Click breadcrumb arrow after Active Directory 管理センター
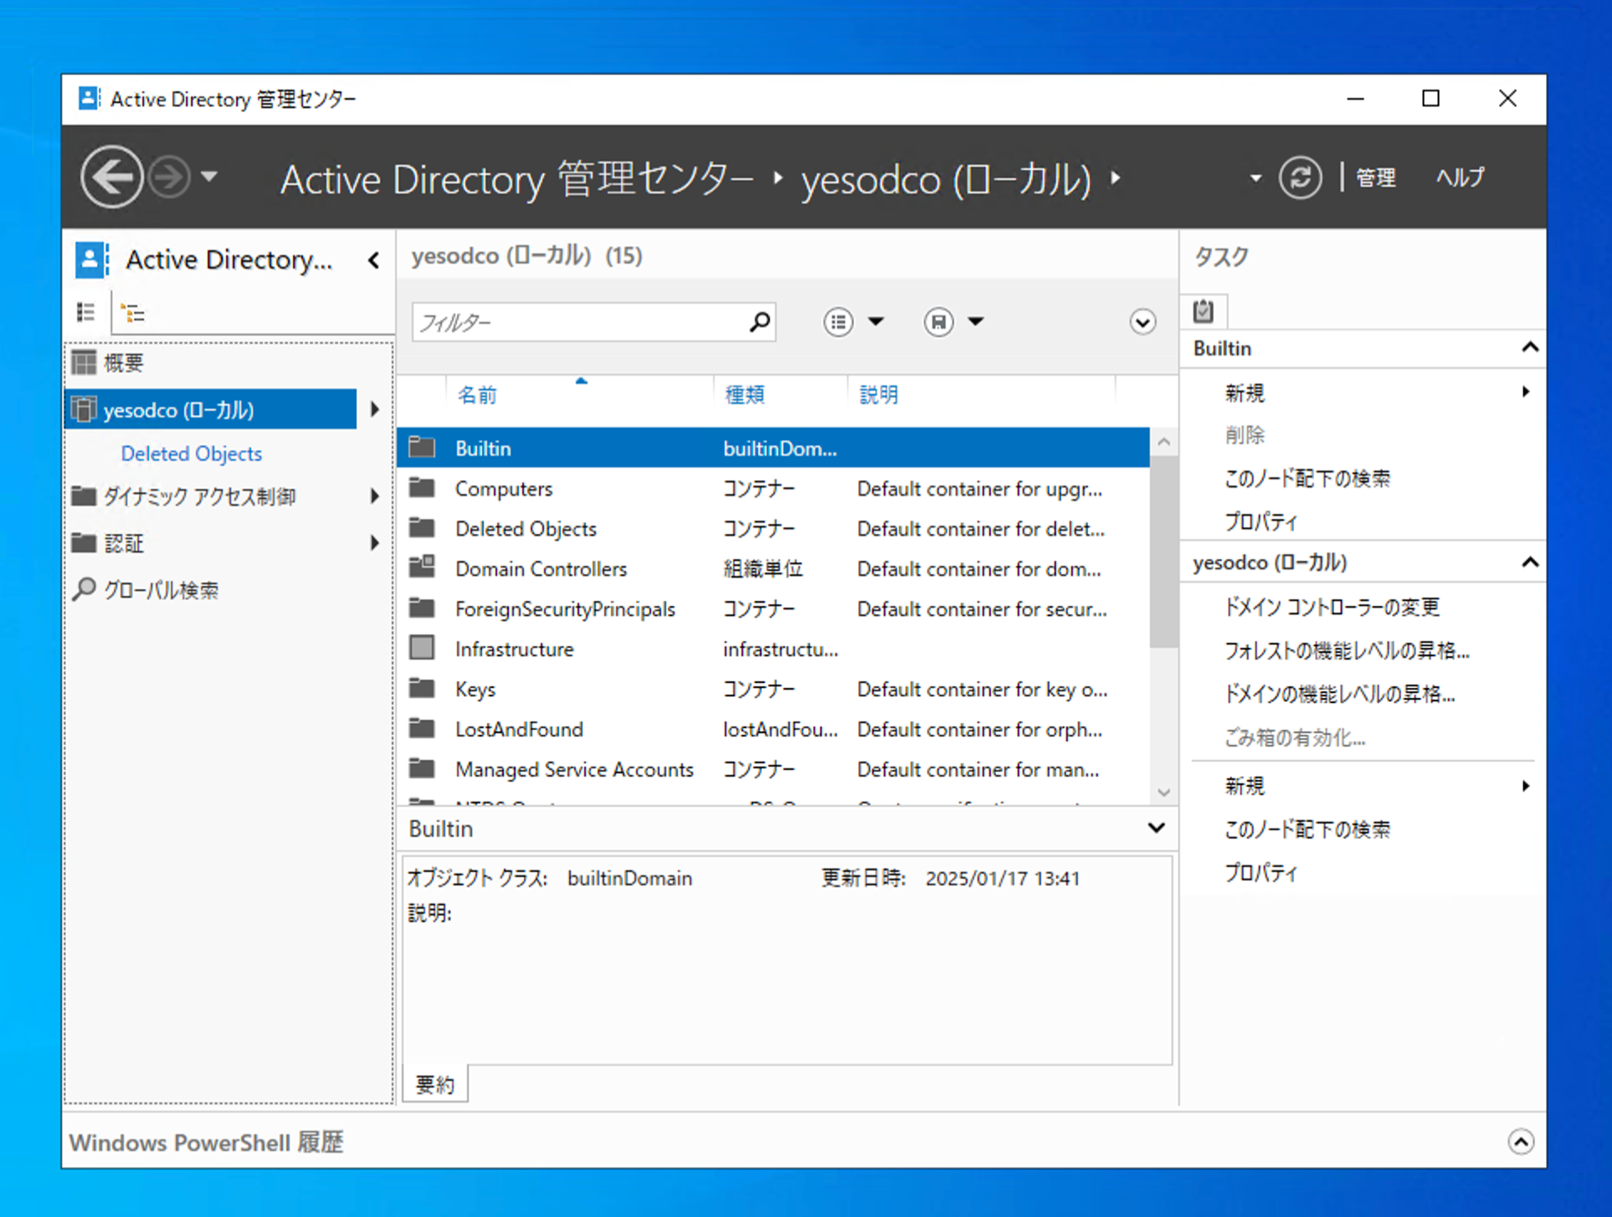The width and height of the screenshot is (1612, 1217). 778,177
